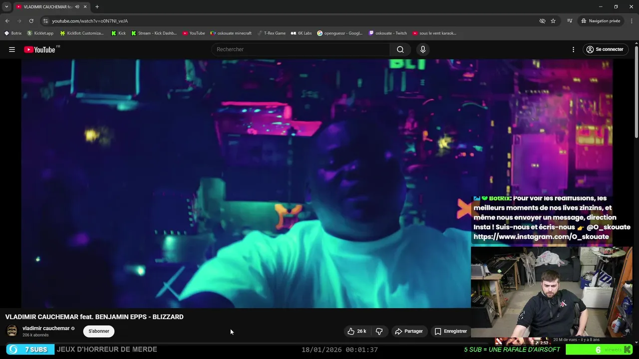Viewport: 639px width, 359px height.
Task: Bookmark this page with the star icon
Action: (x=553, y=21)
